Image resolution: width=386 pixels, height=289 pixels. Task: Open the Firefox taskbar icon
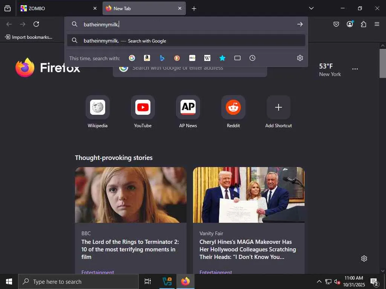point(185,281)
